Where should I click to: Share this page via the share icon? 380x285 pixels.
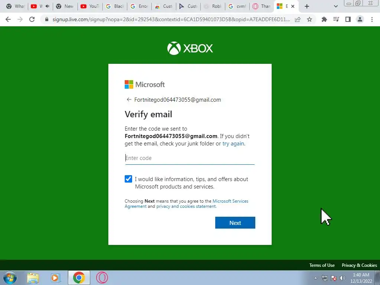[x=298, y=19]
